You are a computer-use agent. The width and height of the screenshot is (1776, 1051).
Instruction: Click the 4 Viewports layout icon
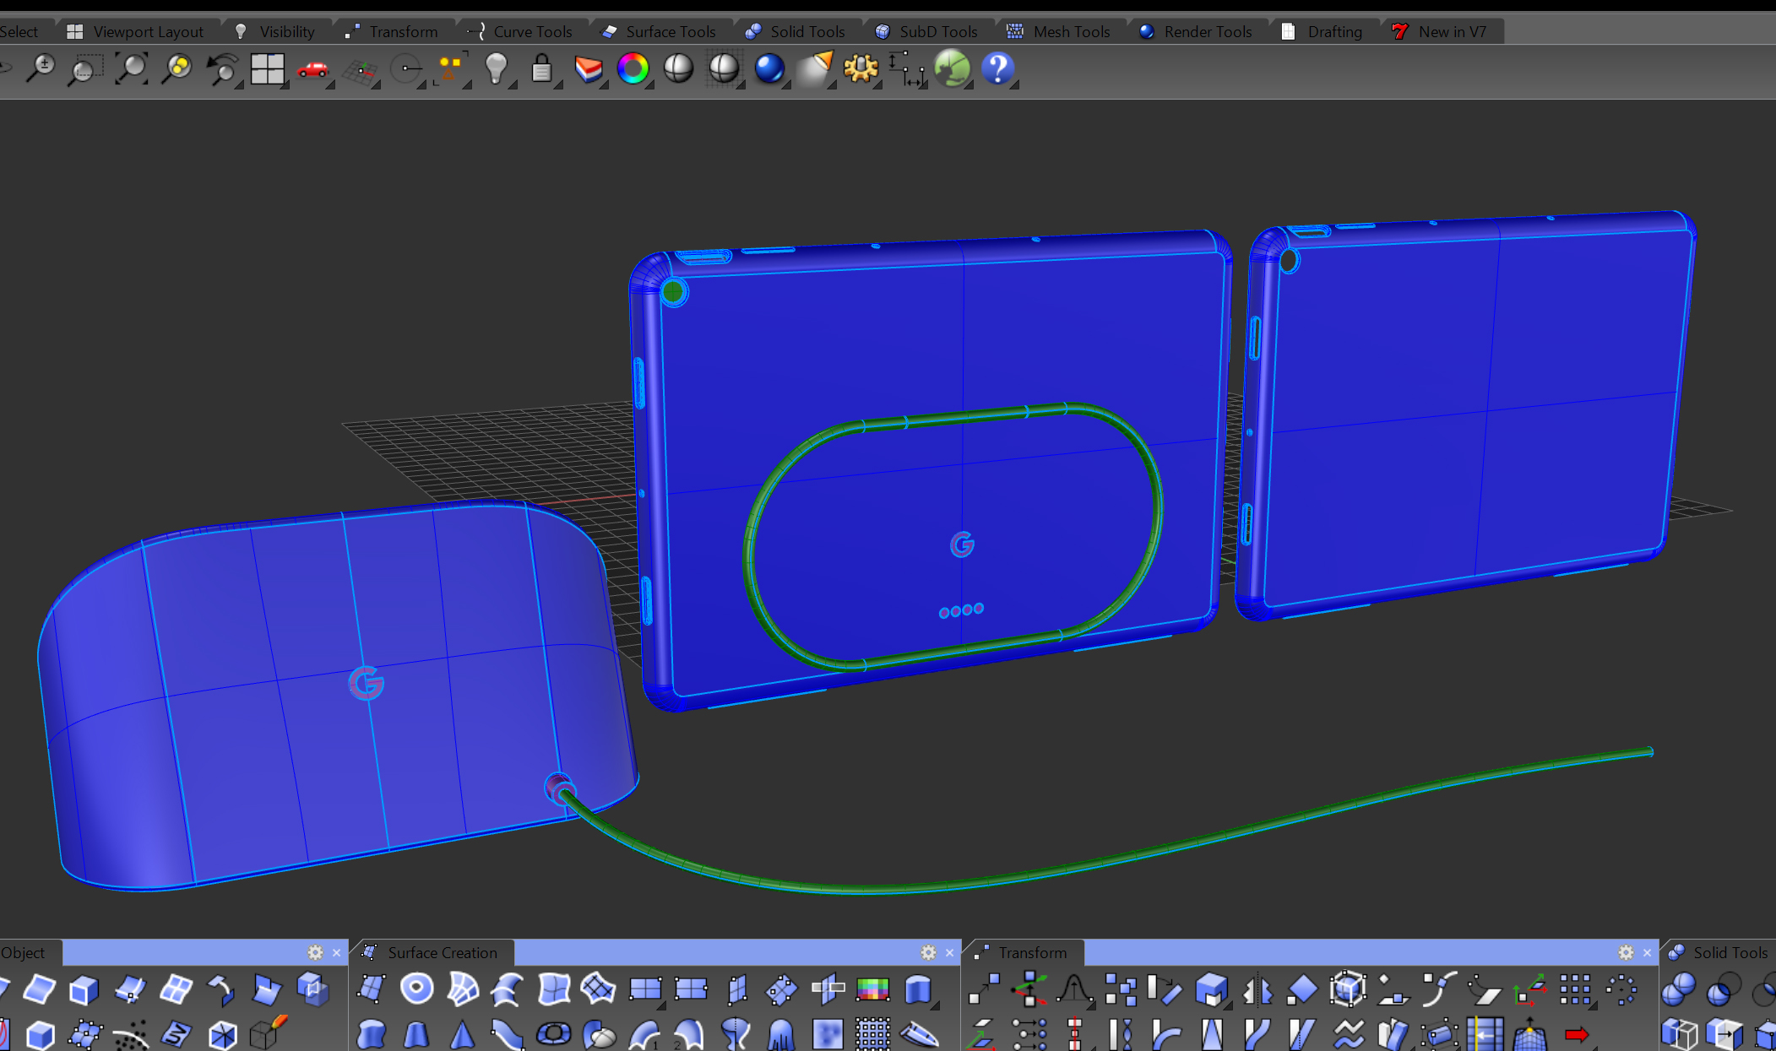267,69
